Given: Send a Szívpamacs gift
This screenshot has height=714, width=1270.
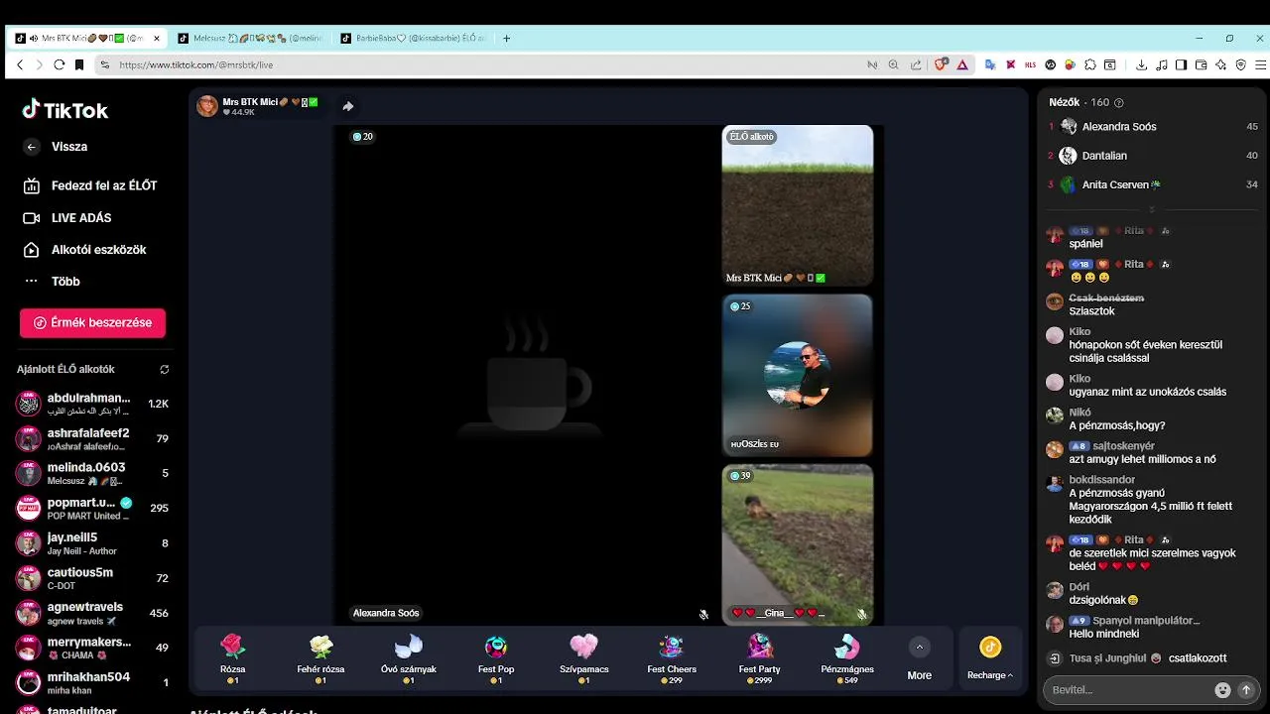Looking at the screenshot, I should (583, 658).
